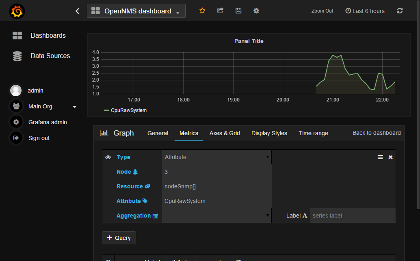The width and height of the screenshot is (420, 261).
Task: Click the Zoom Out button
Action: (x=322, y=11)
